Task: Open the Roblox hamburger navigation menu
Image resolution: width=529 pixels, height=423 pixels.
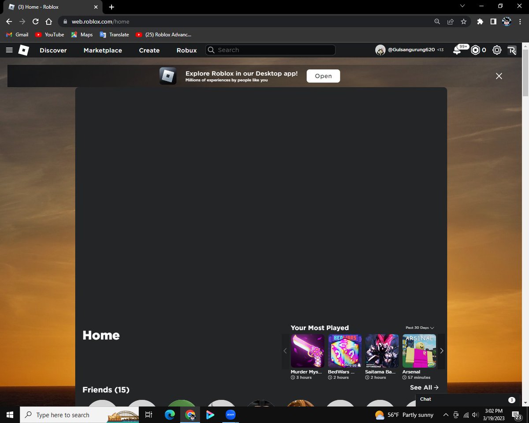Action: 9,50
